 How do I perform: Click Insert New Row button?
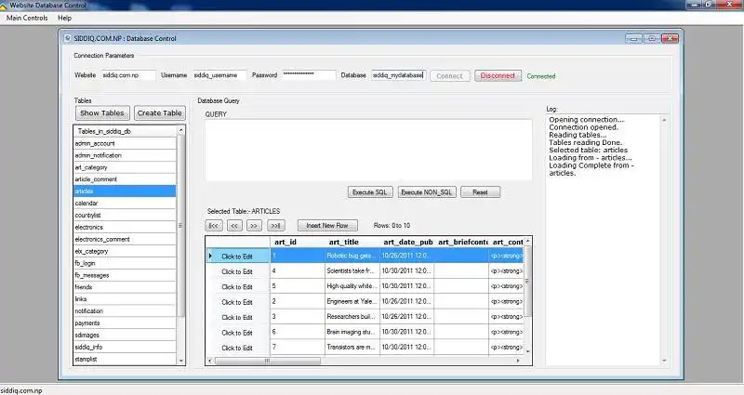[x=327, y=225]
